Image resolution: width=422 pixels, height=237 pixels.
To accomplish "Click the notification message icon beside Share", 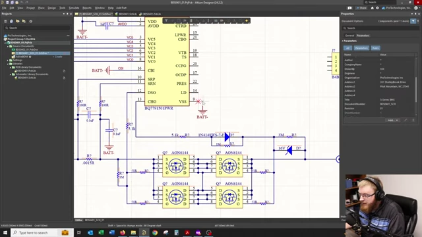I will click(x=349, y=8).
